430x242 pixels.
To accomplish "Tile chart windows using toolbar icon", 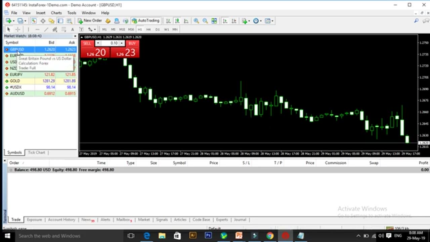I will click(214, 21).
